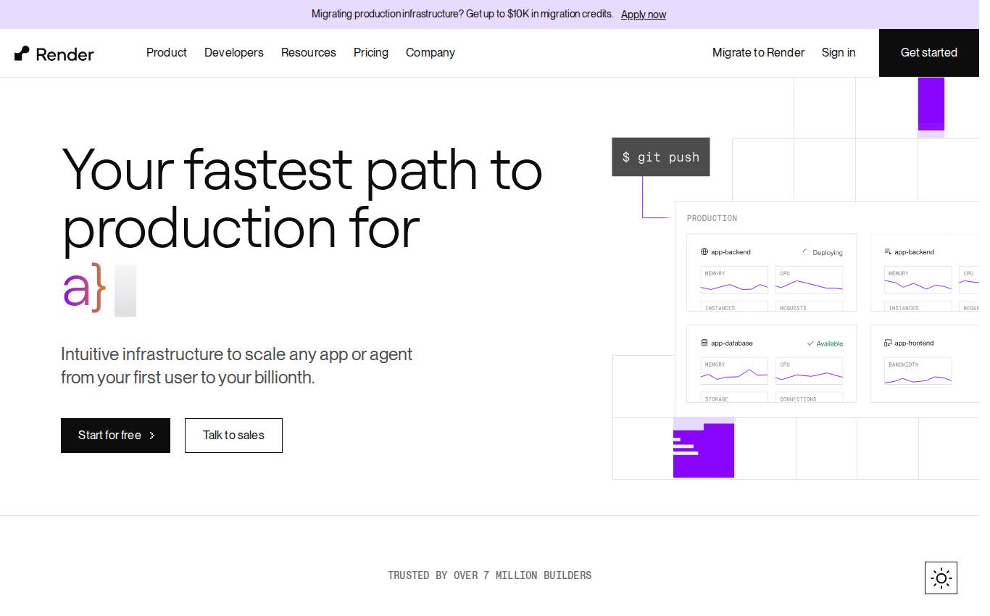Toggle the light/dark theme sun icon
The height and width of the screenshot is (616, 990).
[941, 578]
